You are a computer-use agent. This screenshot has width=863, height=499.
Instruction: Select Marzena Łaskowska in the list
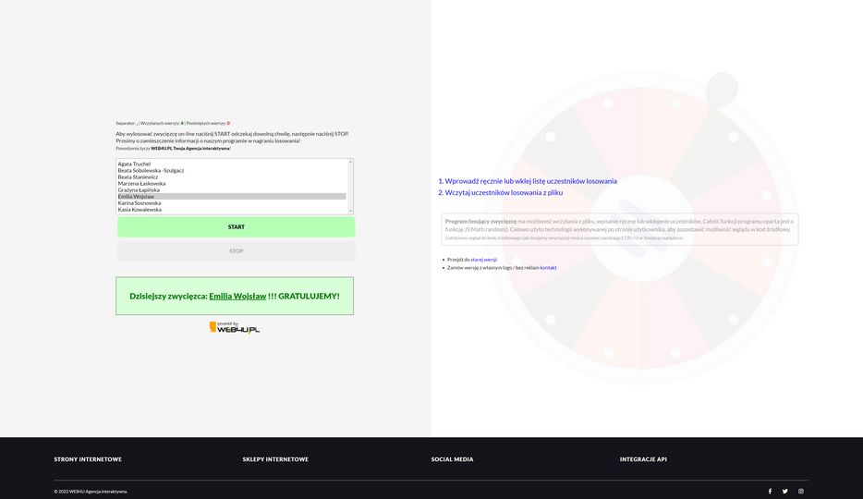click(141, 183)
